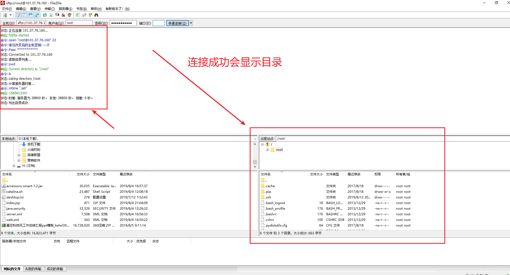Open the 文件(F) menu
Screen dimensions: 510x275
click(7, 9)
